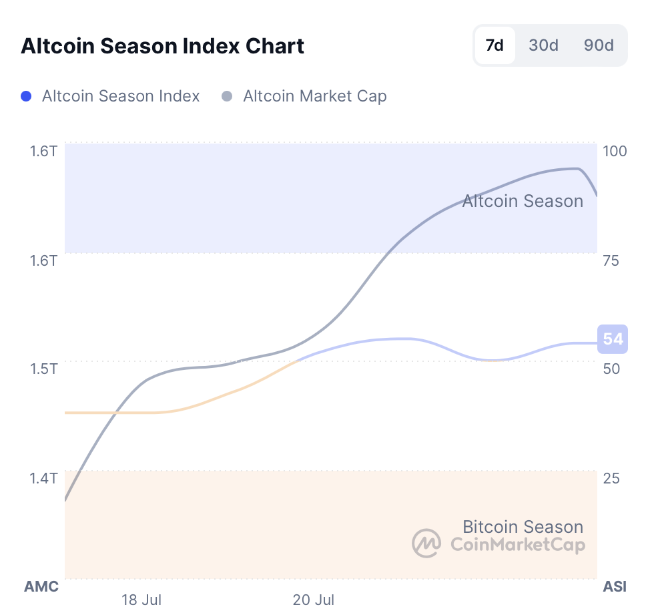Screen dimensions: 648x613
Task: Click the 100 value on ASI axis
Action: pyautogui.click(x=615, y=151)
